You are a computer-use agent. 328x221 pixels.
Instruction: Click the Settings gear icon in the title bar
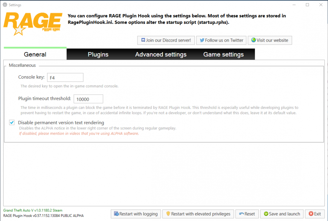click(5, 5)
